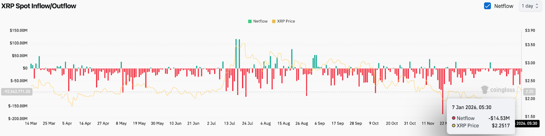Click the $100.00M left axis label
Image resolution: width=545 pixels, height=136 pixels.
[x=19, y=43]
